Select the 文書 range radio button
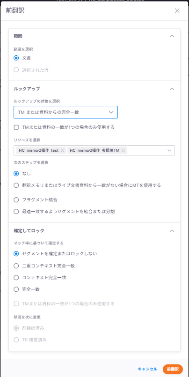This screenshot has height=377, width=189. [x=16, y=58]
